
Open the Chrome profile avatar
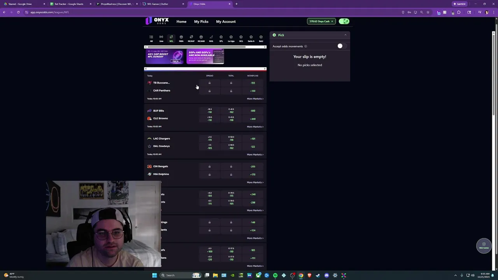[x=487, y=12]
